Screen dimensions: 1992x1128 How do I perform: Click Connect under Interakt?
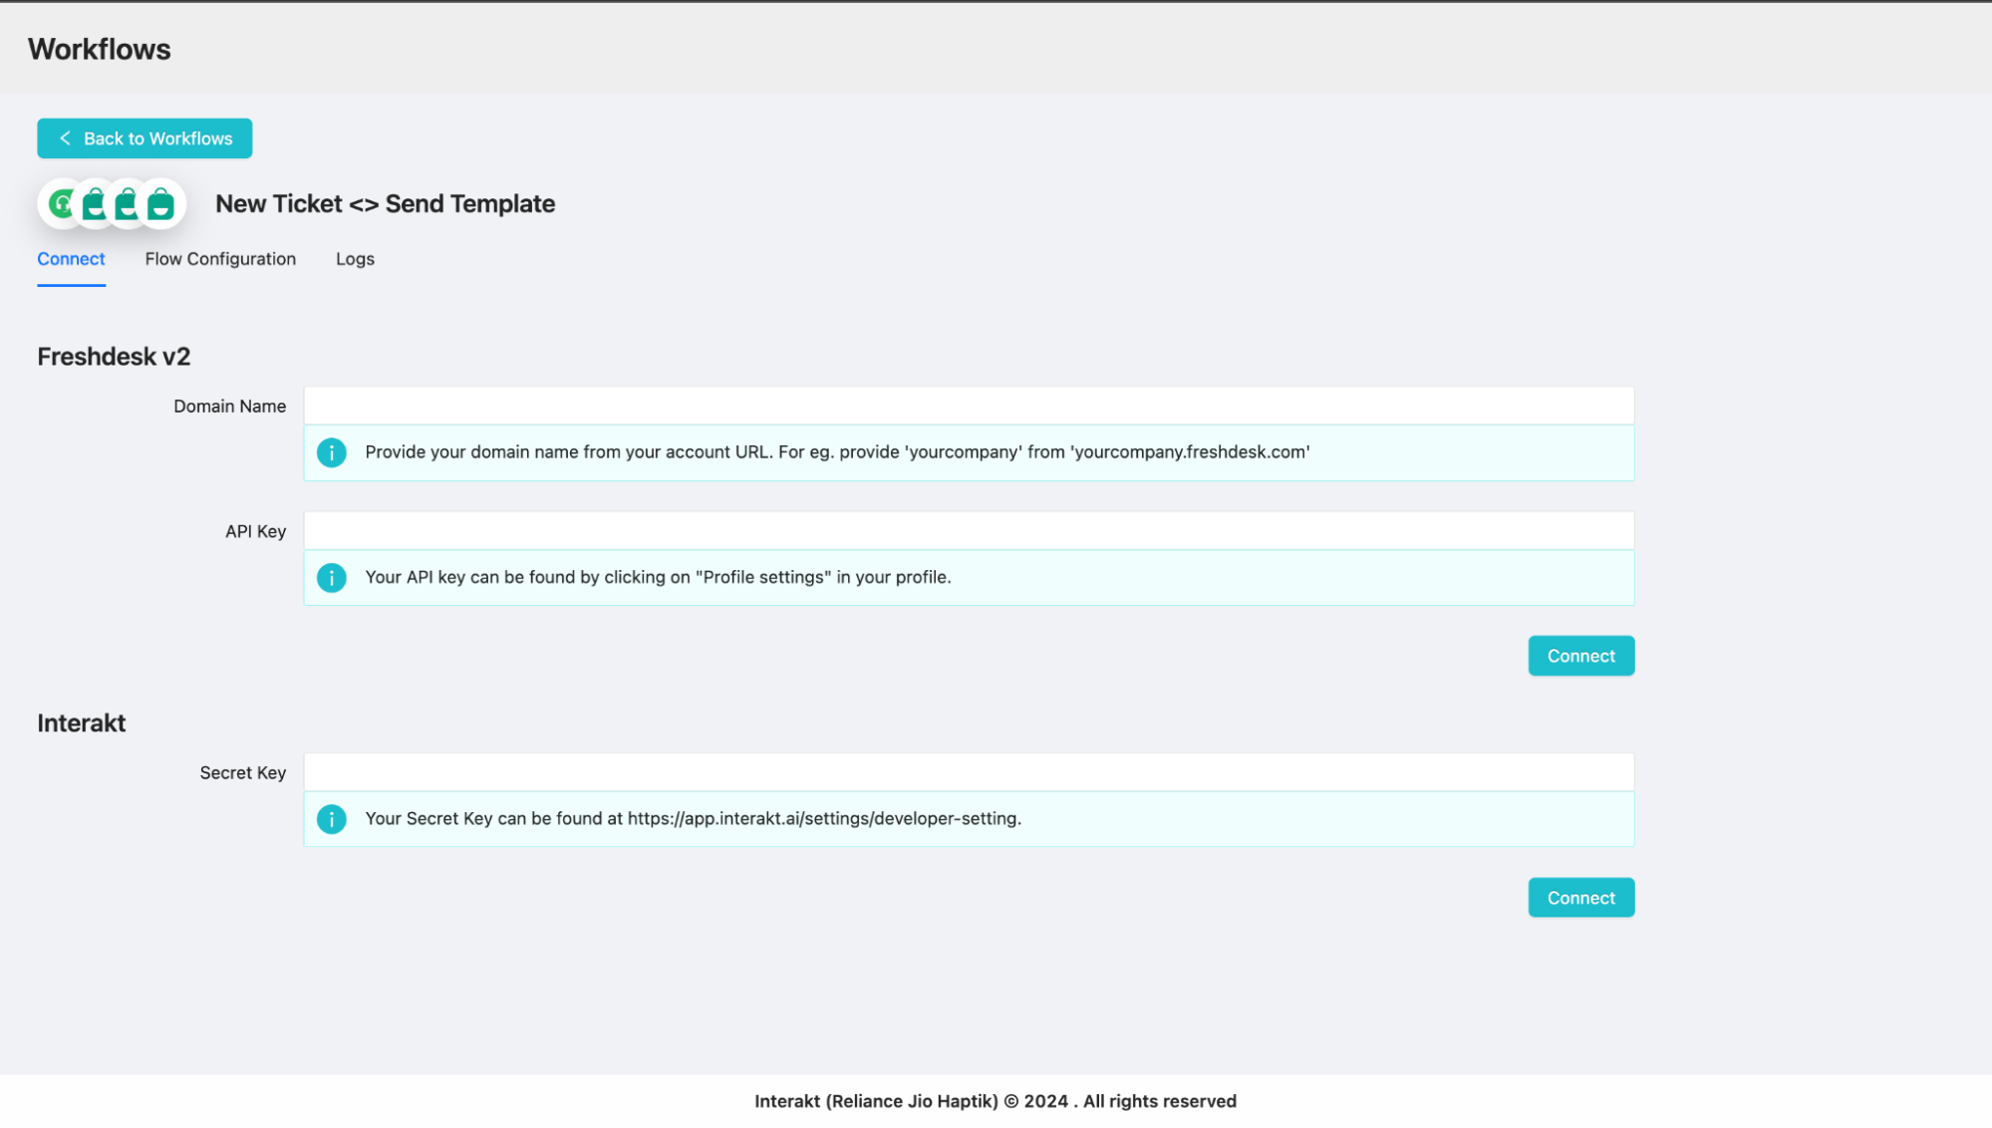click(1580, 897)
